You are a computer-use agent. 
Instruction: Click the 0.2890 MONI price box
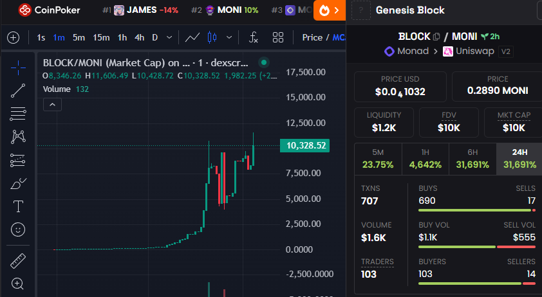coord(498,87)
